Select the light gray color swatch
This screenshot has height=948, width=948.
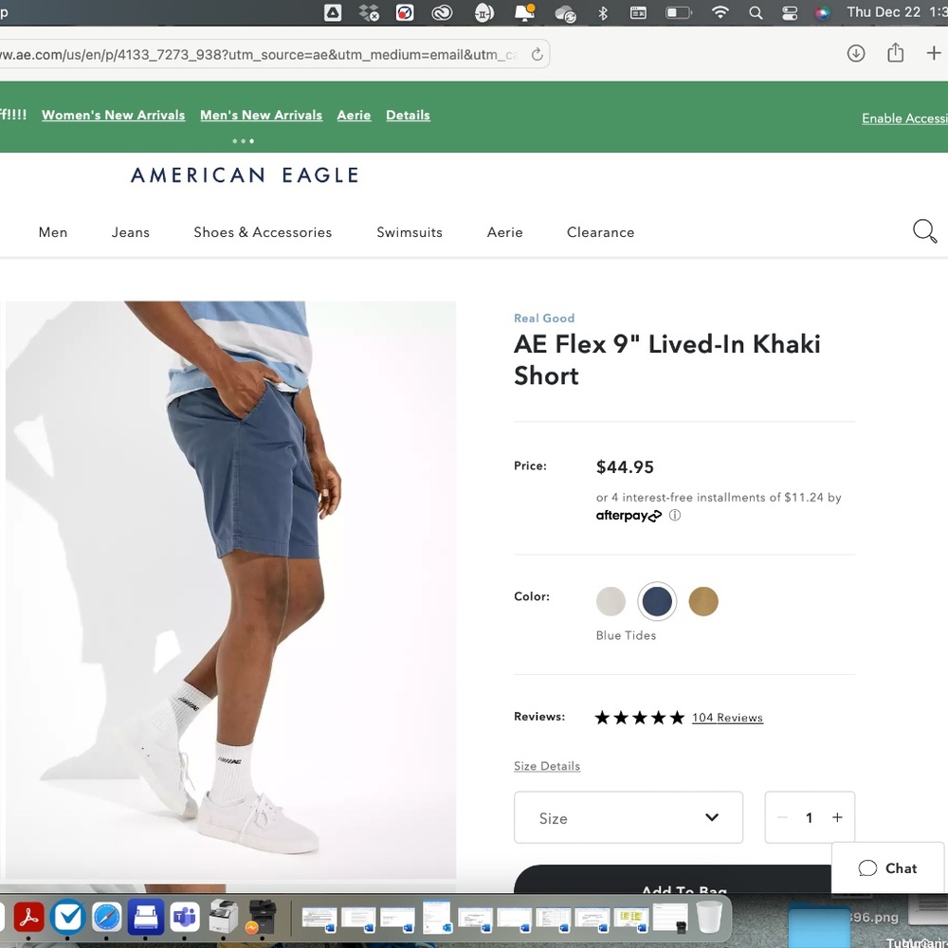611,602
